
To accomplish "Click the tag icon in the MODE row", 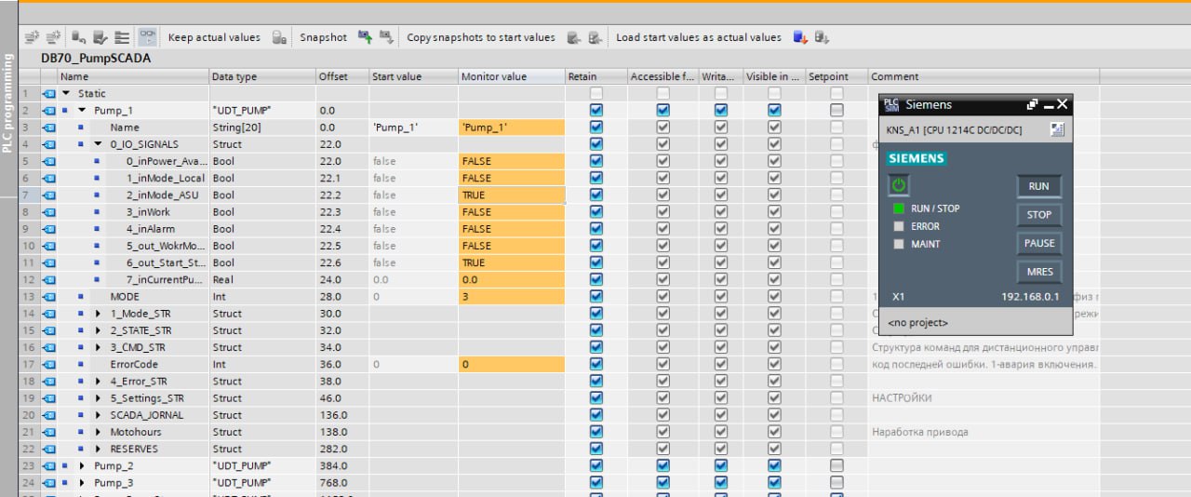I will (49, 296).
